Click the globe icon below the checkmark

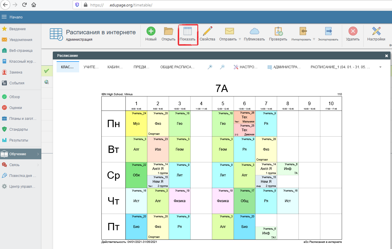tap(46, 82)
